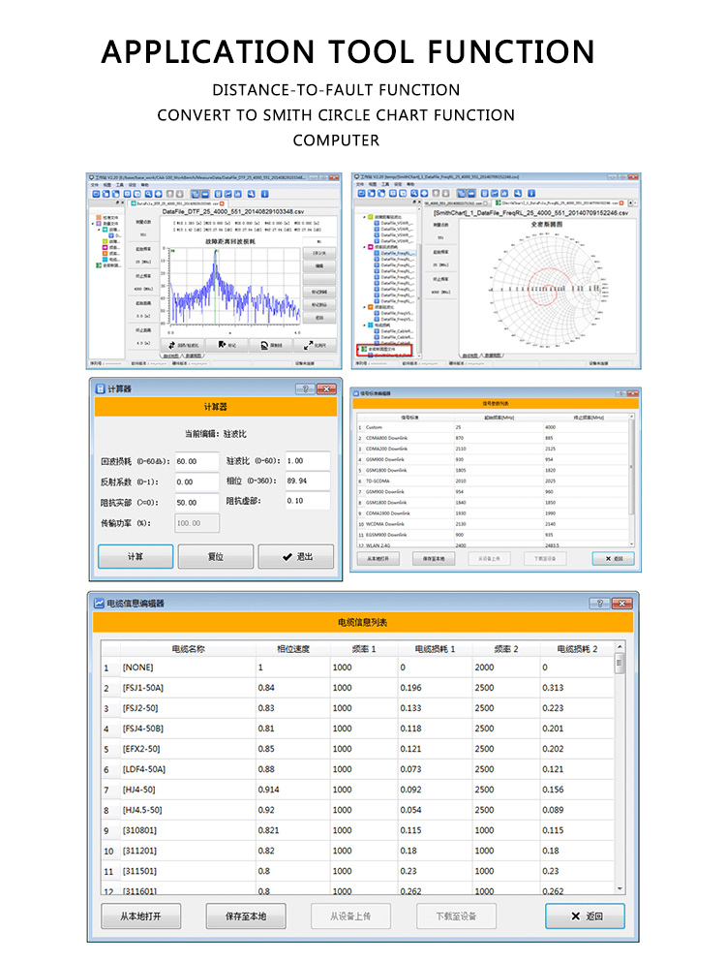Click 保存至本地 in the cable info editor
Screen dimensions: 726x962
(x=246, y=915)
